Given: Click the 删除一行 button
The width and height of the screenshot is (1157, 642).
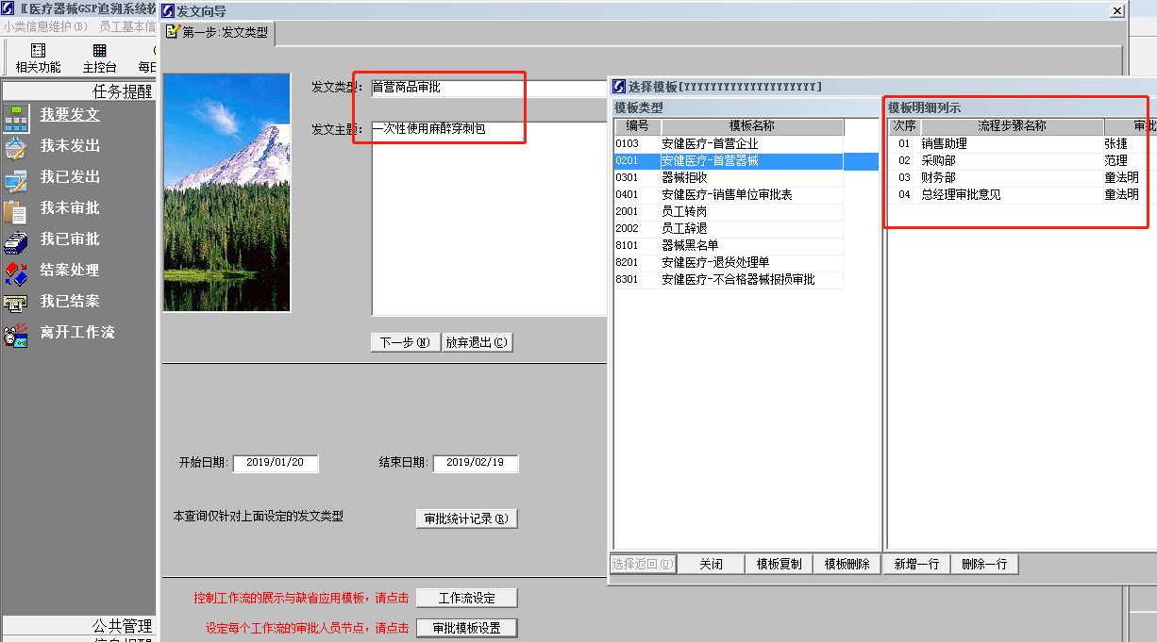Looking at the screenshot, I should tap(984, 564).
